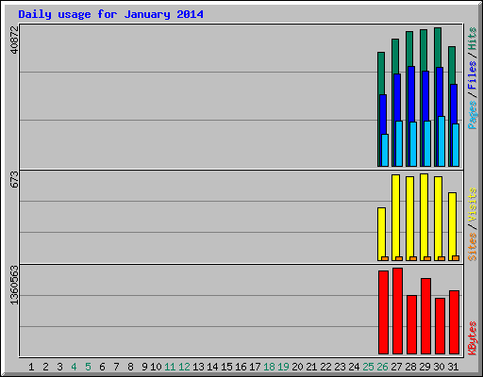Pick the cyan Pages bar for day 29
This screenshot has height=377, width=483.
tap(427, 143)
